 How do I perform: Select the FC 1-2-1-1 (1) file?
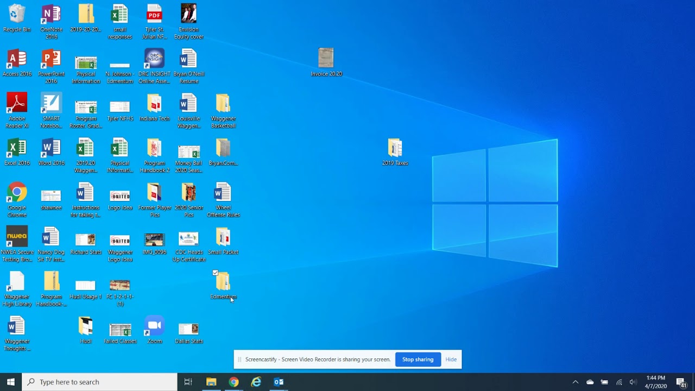[x=120, y=293]
